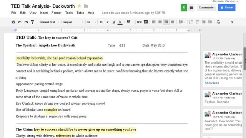Click the Response to Audience line

point(51,117)
